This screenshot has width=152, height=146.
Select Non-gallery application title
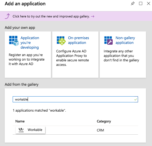click(x=125, y=40)
